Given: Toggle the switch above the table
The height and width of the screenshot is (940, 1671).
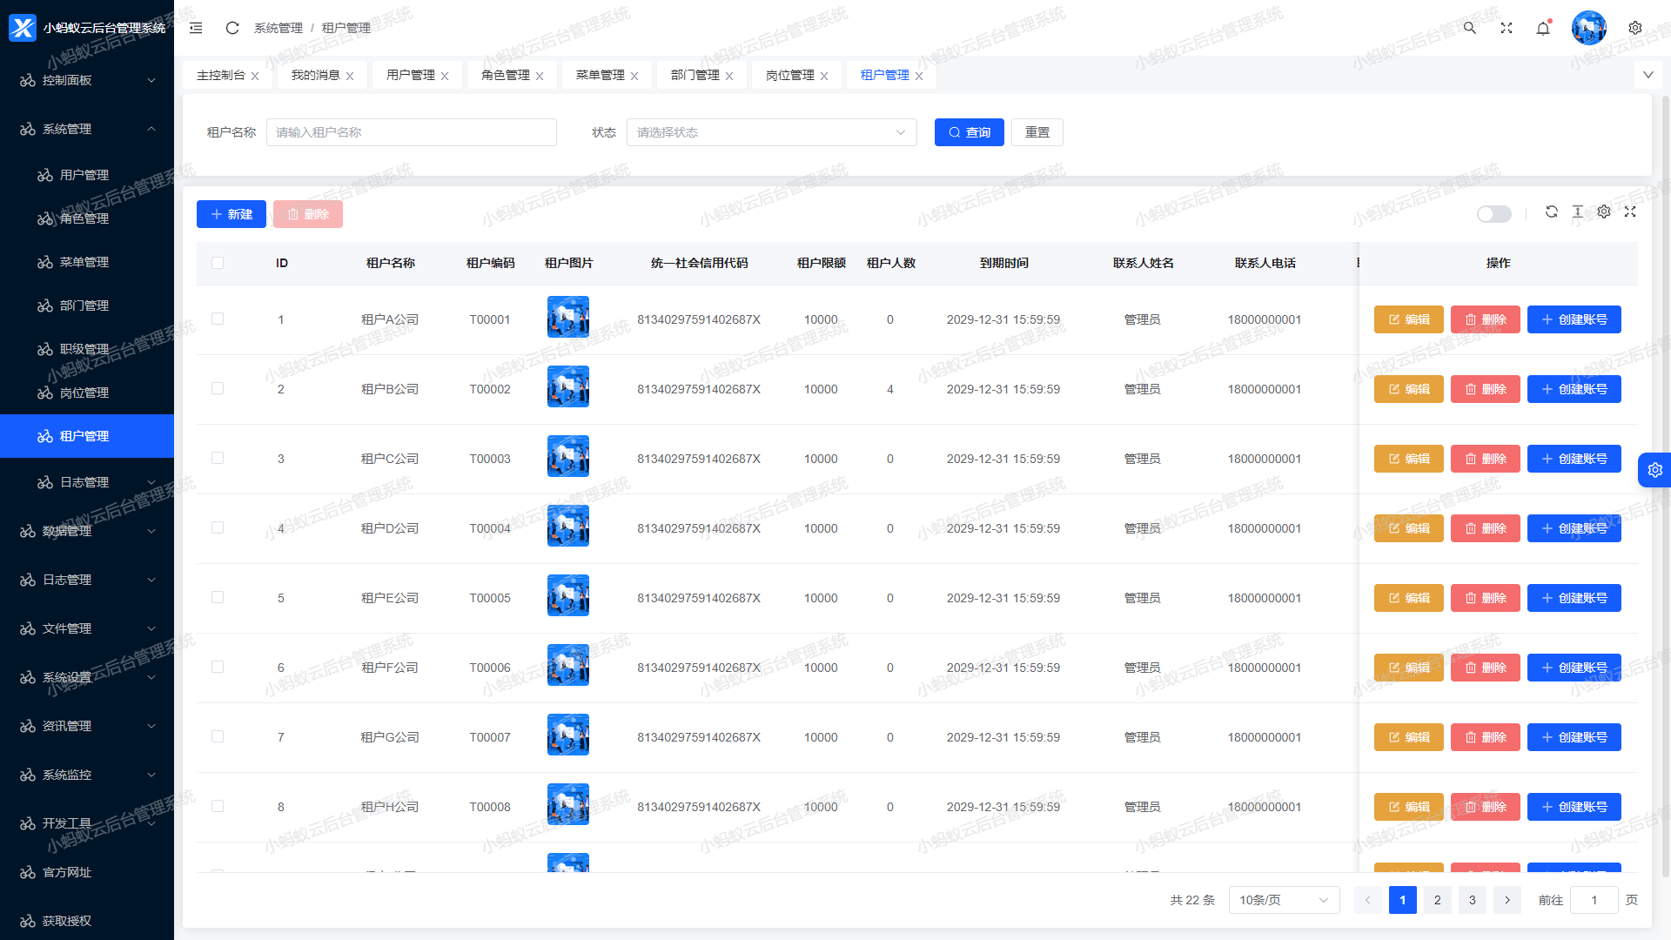Looking at the screenshot, I should coord(1493,214).
